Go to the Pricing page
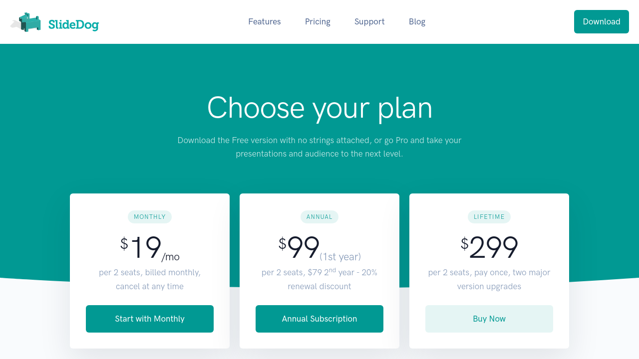The width and height of the screenshot is (639, 359). [318, 21]
